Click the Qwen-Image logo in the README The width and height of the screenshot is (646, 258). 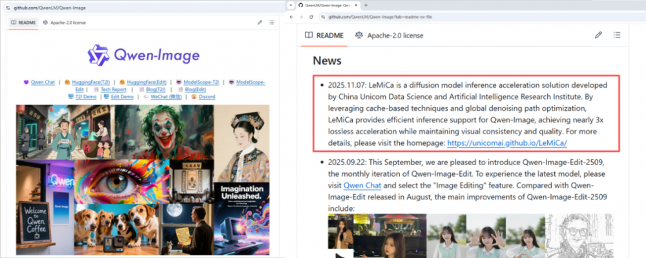[x=143, y=55]
